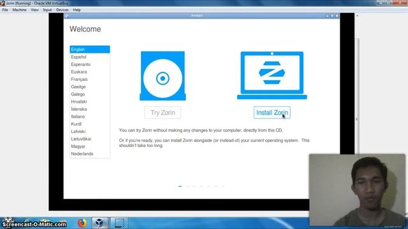The width and height of the screenshot is (408, 229).
Task: Close the Zorin Install window
Action: (x=337, y=16)
